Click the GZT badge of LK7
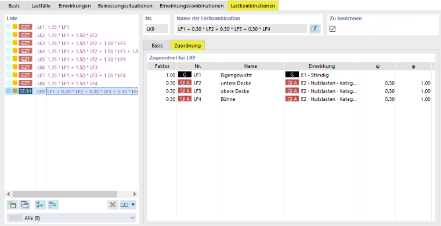 [26, 75]
